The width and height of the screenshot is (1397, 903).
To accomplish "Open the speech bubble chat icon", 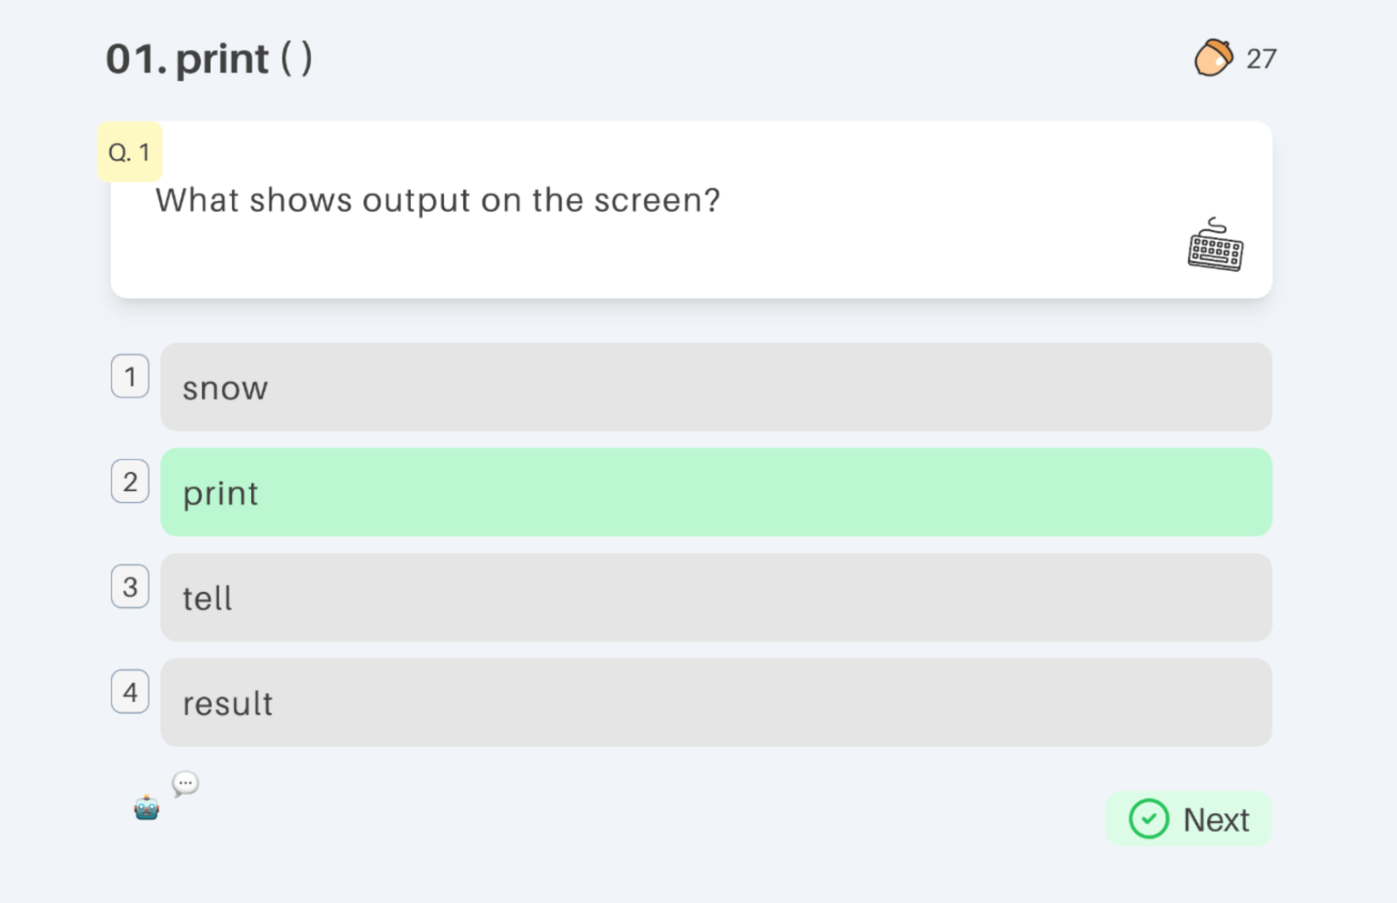I will [186, 783].
